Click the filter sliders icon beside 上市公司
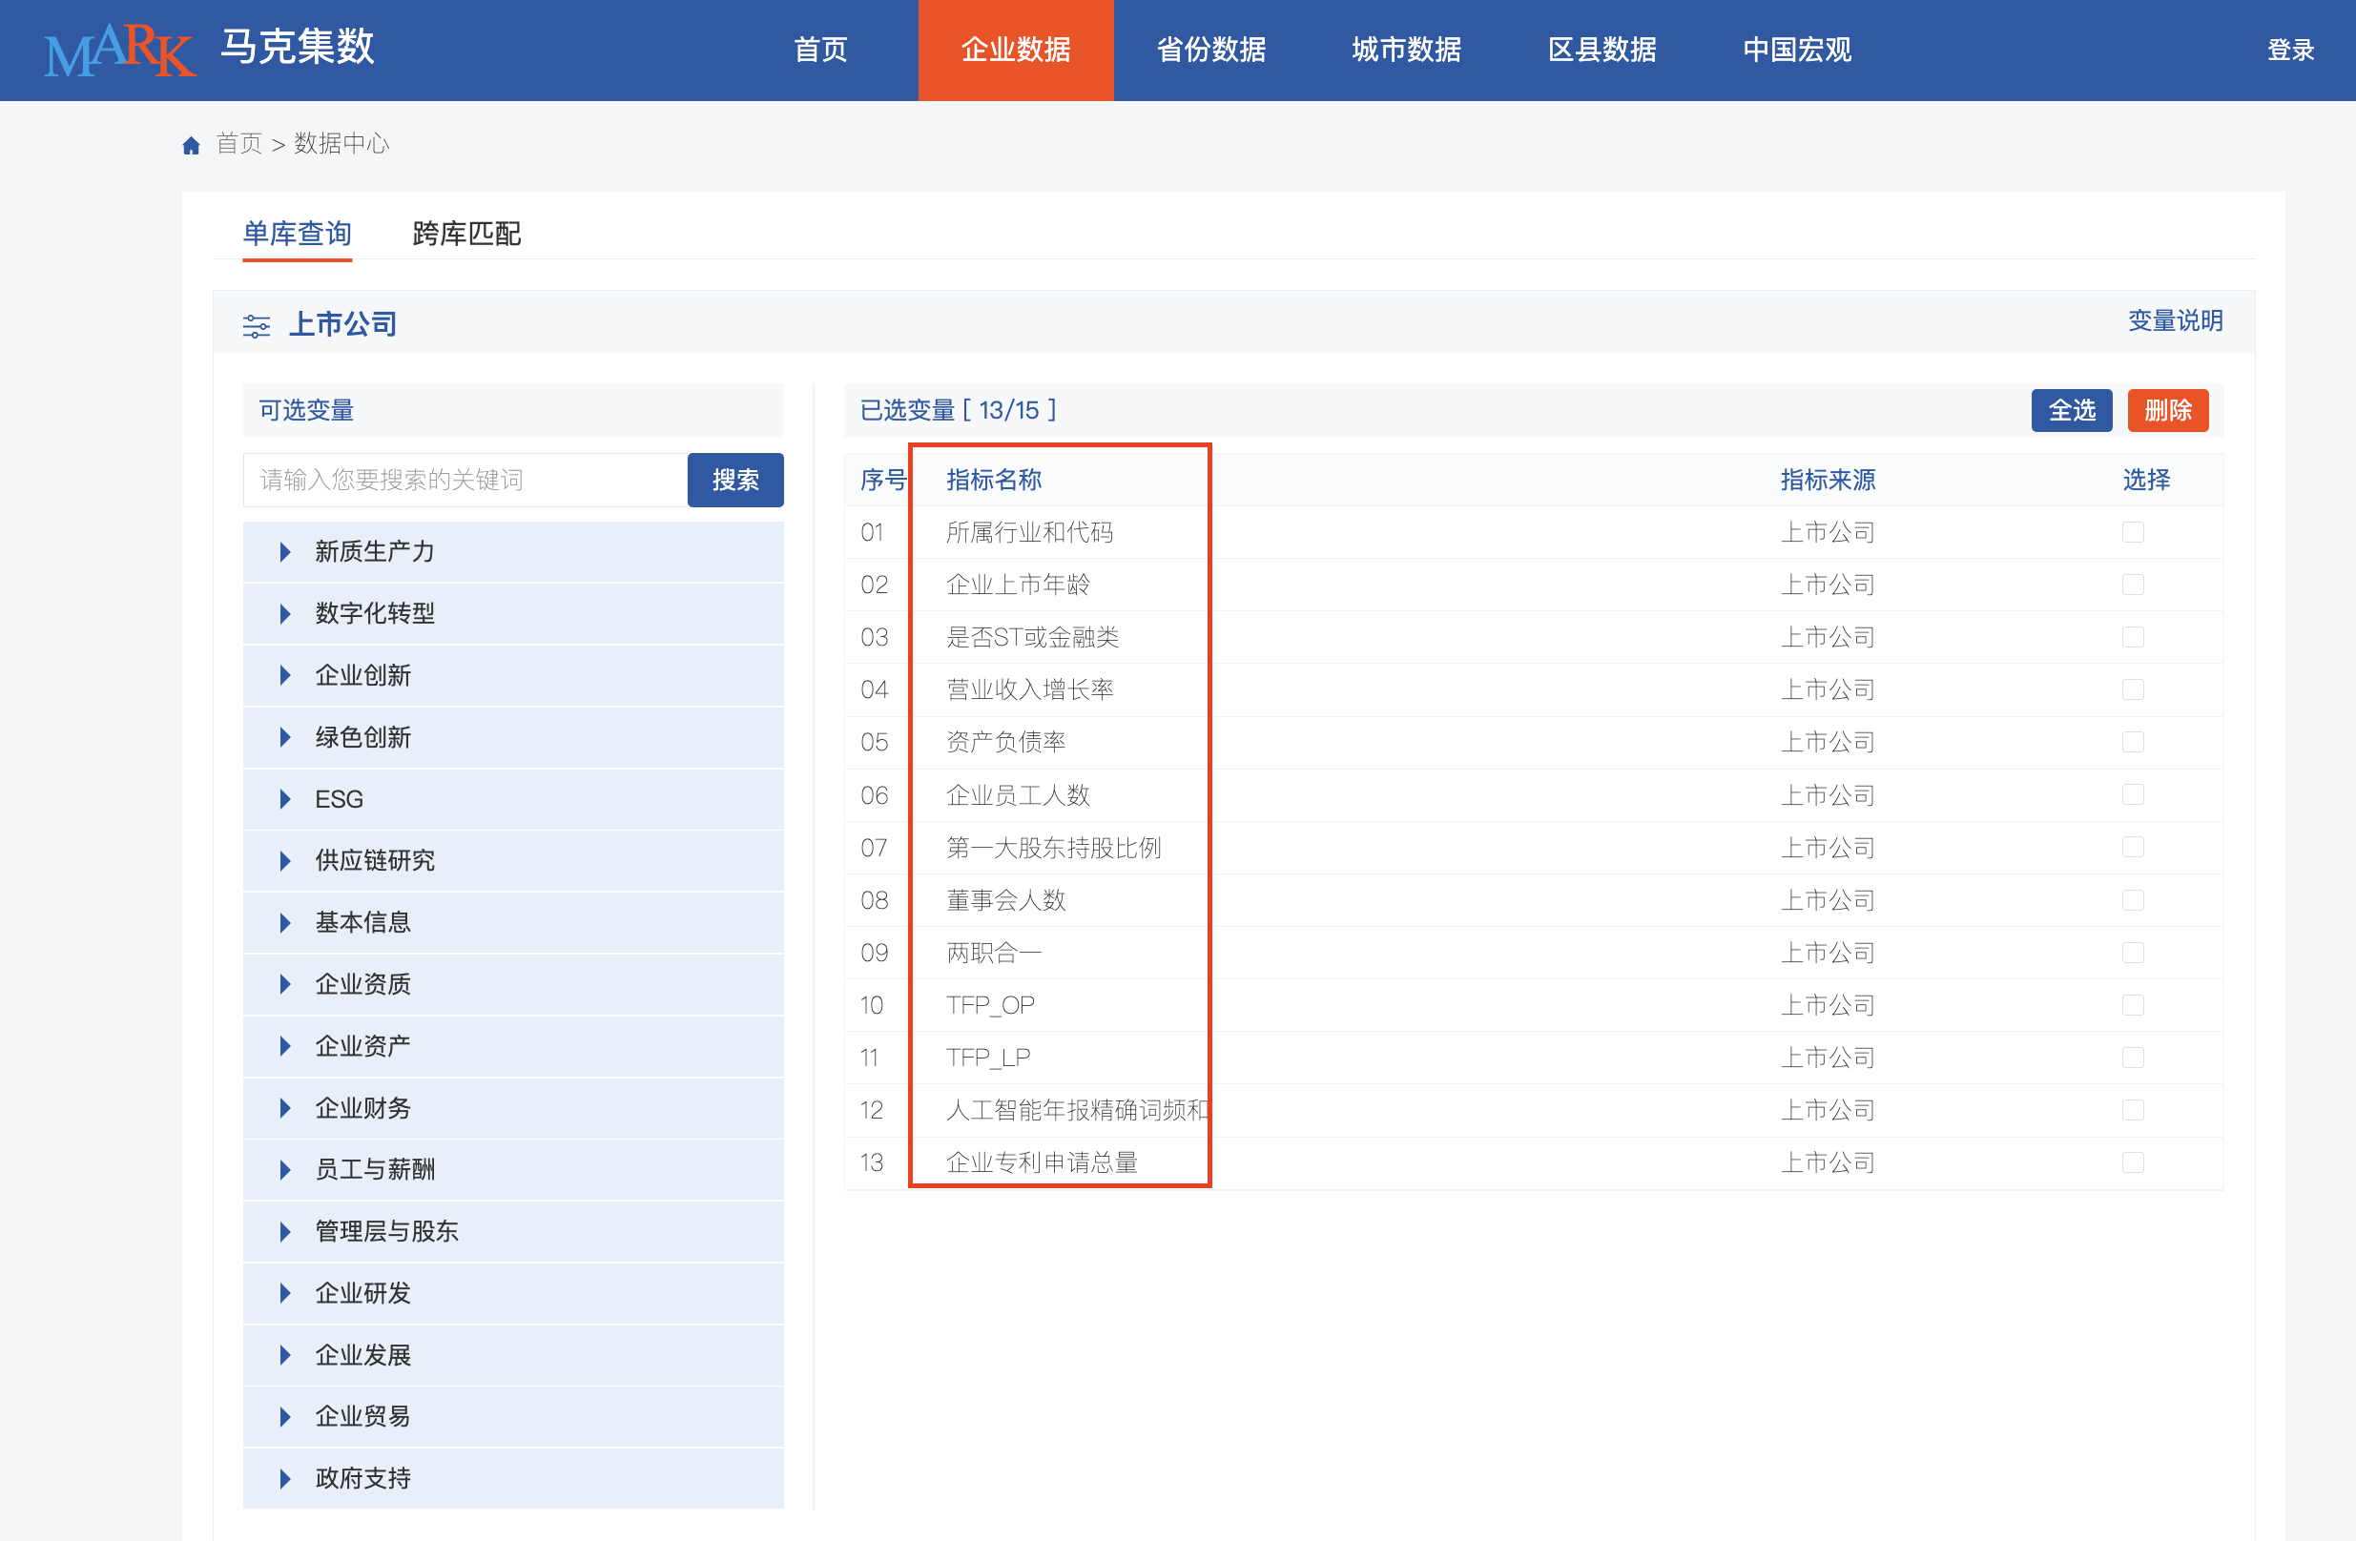This screenshot has width=2356, height=1541. point(257,325)
